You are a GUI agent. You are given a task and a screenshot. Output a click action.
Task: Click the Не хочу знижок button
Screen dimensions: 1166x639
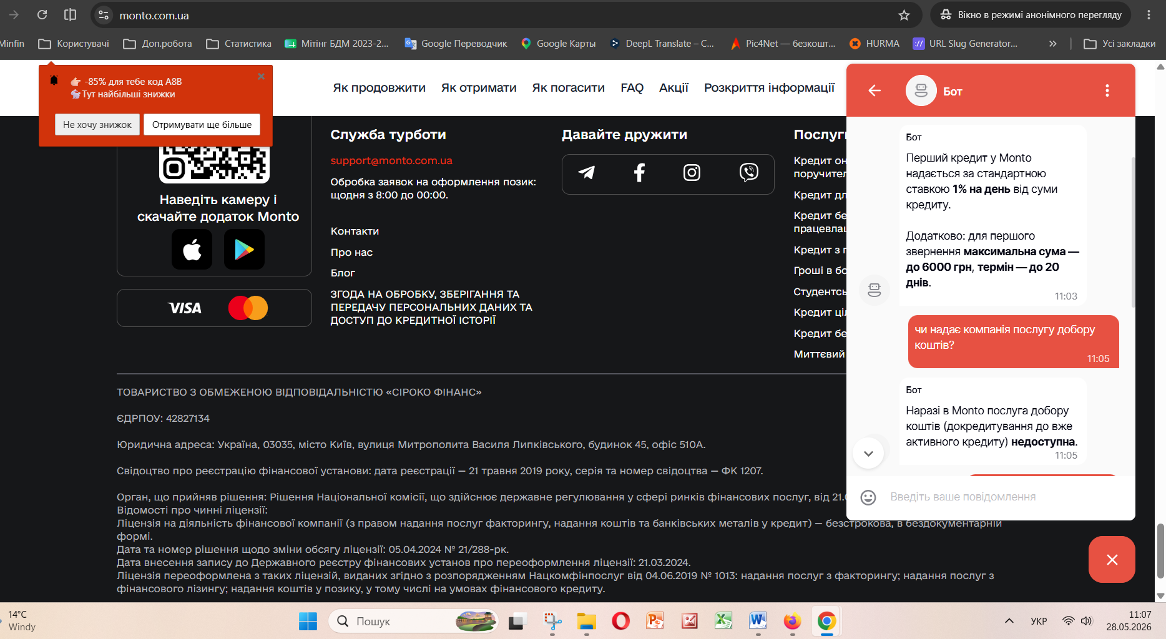tap(97, 125)
